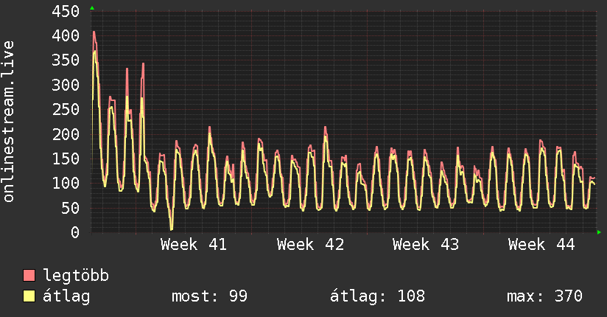Click the 200 y-axis label

coord(66,134)
